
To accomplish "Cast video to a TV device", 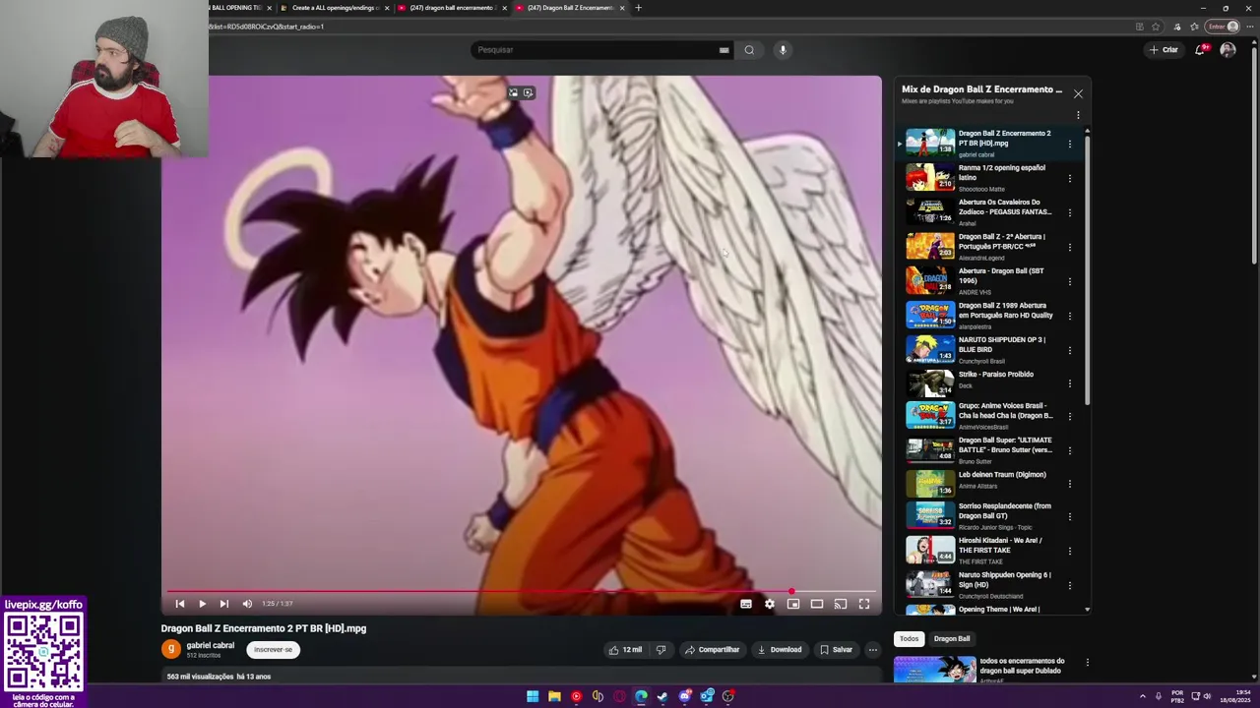I will pyautogui.click(x=841, y=604).
